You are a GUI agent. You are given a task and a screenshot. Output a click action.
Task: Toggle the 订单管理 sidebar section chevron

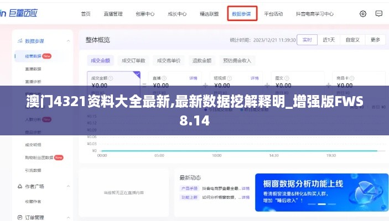(x=68, y=218)
